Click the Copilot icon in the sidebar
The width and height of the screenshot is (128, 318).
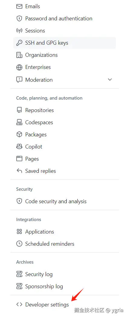19,147
